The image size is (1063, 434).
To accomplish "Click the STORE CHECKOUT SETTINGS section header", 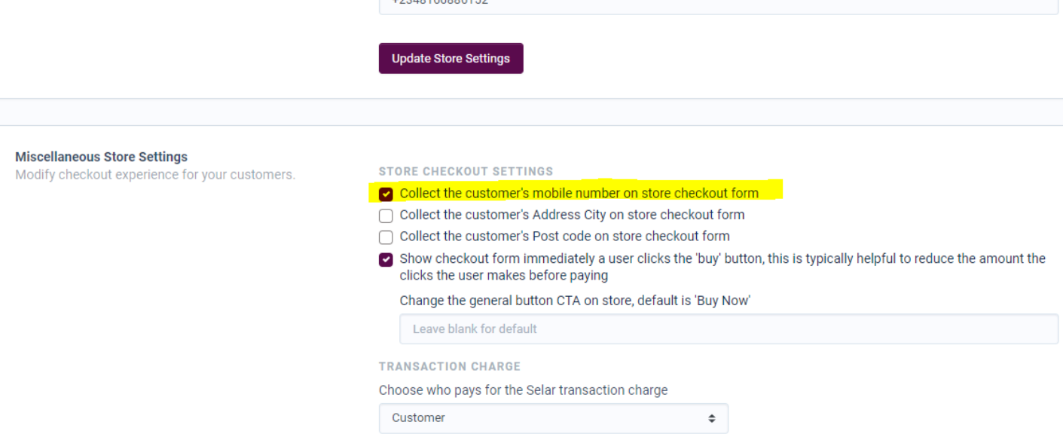I will pyautogui.click(x=466, y=172).
